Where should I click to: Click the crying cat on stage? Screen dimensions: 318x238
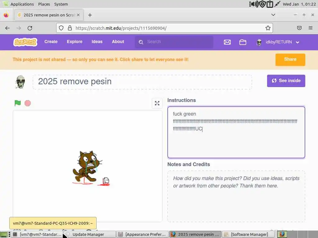87,166
